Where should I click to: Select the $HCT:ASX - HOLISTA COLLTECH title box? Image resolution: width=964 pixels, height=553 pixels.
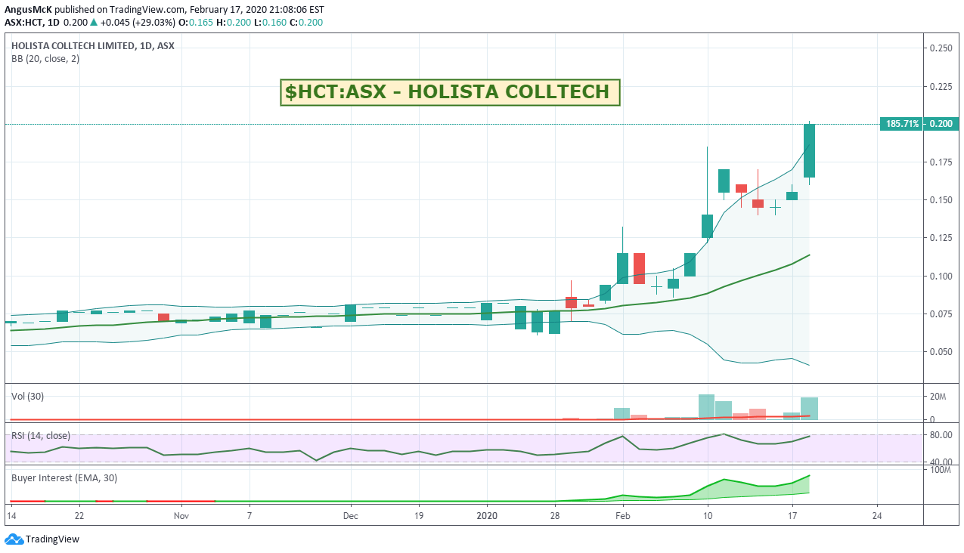tap(450, 92)
